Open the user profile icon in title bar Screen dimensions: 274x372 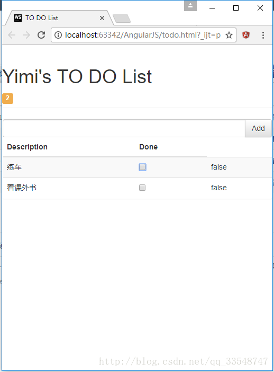click(x=190, y=6)
